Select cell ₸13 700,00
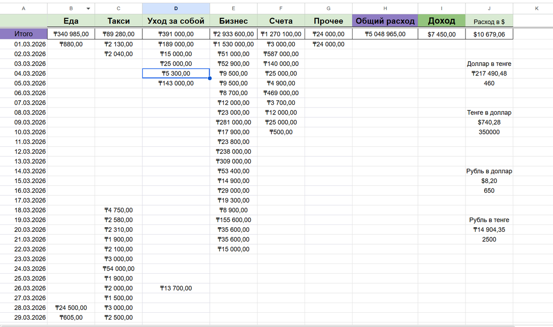The width and height of the screenshot is (553, 327). (176, 288)
